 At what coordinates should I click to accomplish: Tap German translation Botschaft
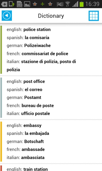34,141
